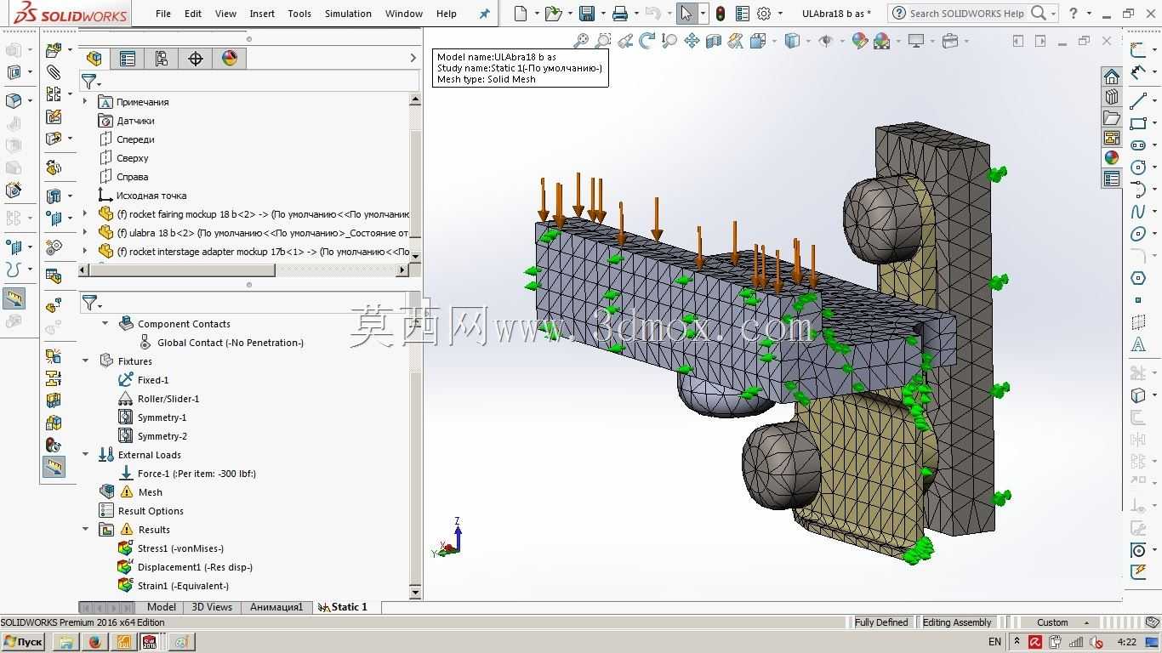Open the File Properties icon
1162x653 pixels.
pos(743,14)
